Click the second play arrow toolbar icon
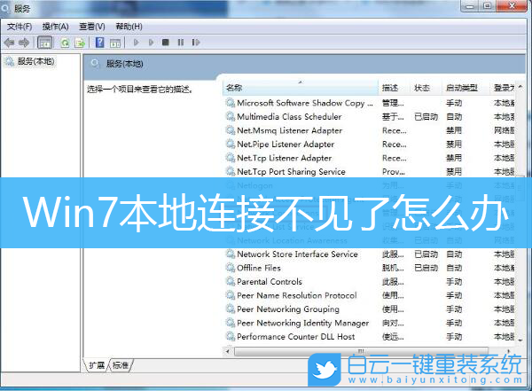Screen dimensions: 532x391 pos(151,43)
